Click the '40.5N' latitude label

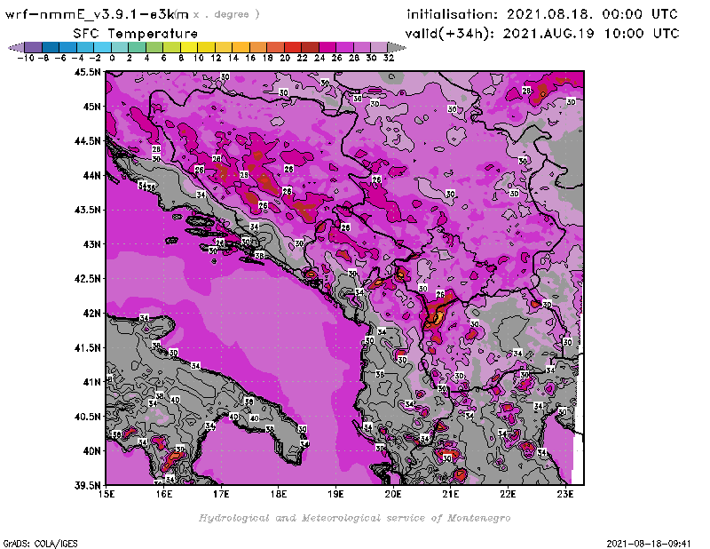[x=87, y=417]
